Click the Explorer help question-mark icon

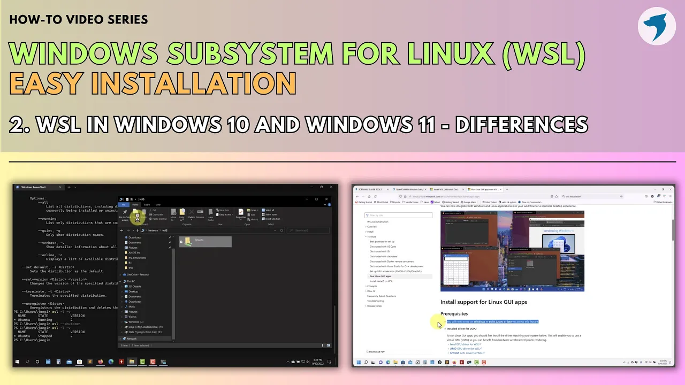329,205
